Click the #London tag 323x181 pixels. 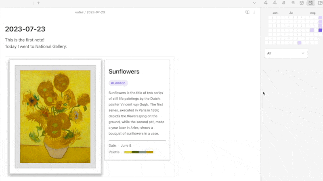click(118, 83)
